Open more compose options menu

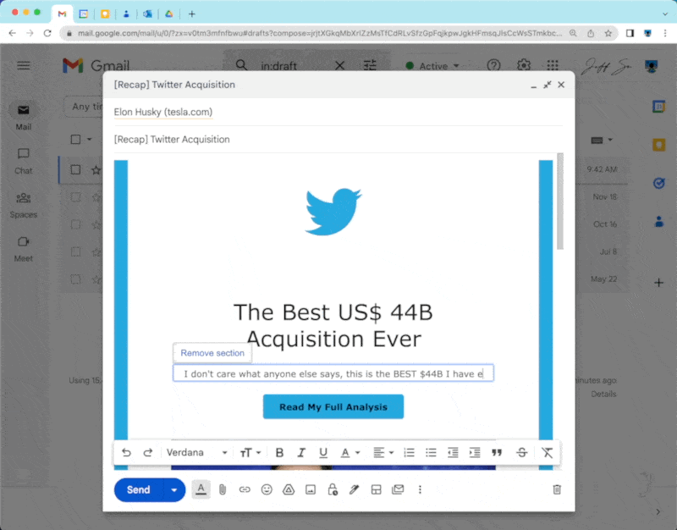tap(420, 489)
